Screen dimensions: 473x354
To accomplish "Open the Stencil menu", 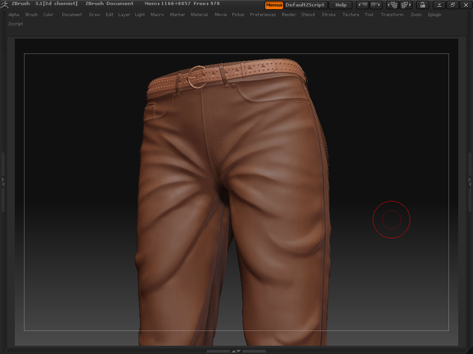I will pyautogui.click(x=308, y=14).
